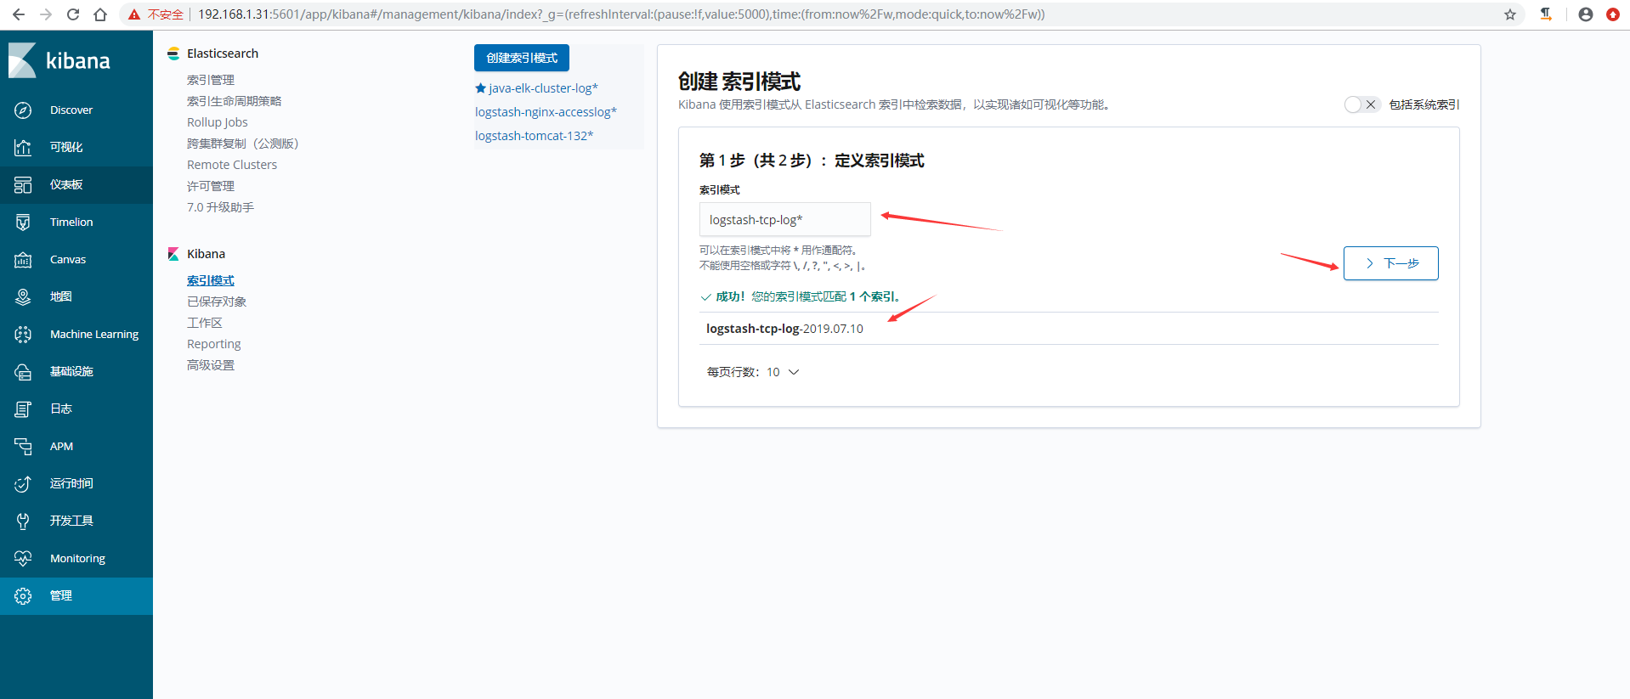Click the translate extension icon
The height and width of the screenshot is (699, 1630).
pos(1546,14)
